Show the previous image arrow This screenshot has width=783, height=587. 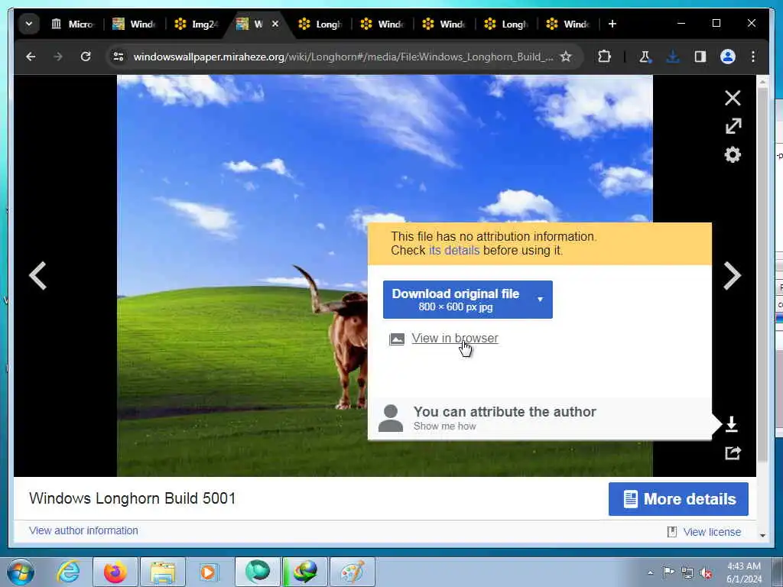[37, 275]
